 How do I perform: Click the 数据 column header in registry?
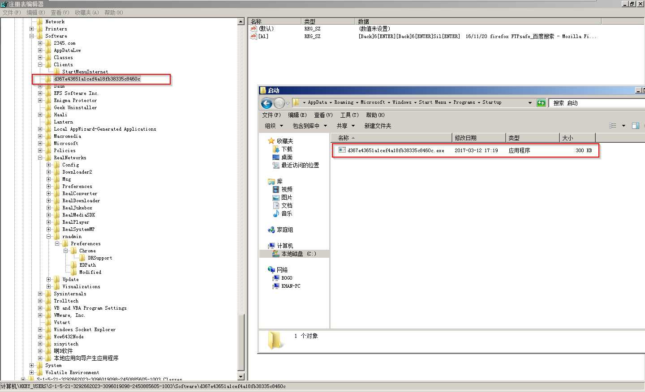[x=478, y=21]
